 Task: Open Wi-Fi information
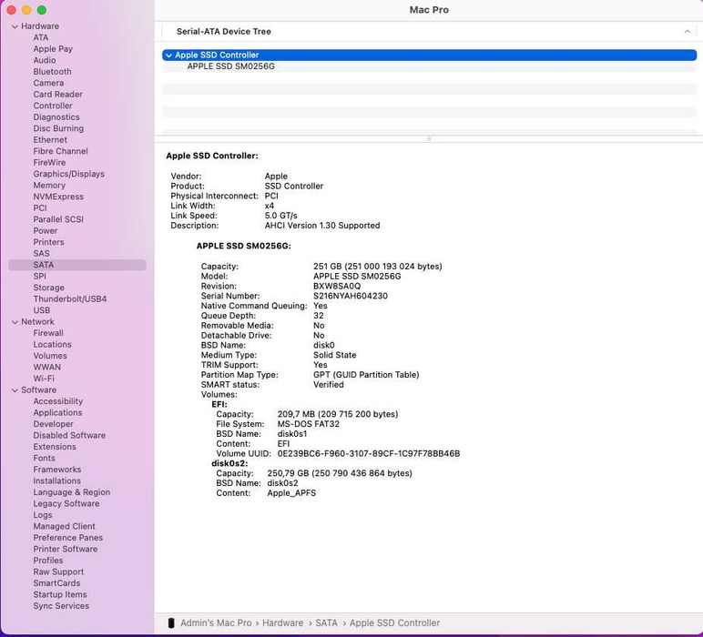tap(44, 379)
